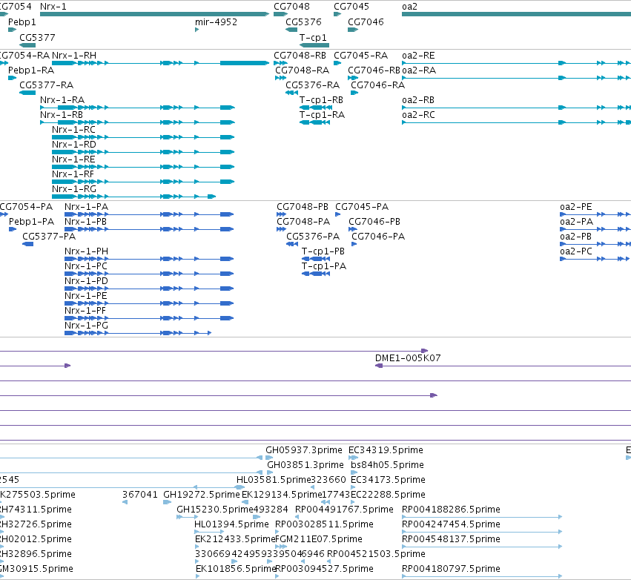The width and height of the screenshot is (631, 580).
Task: Click the CG7045-PA protein label
Action: pyautogui.click(x=362, y=207)
